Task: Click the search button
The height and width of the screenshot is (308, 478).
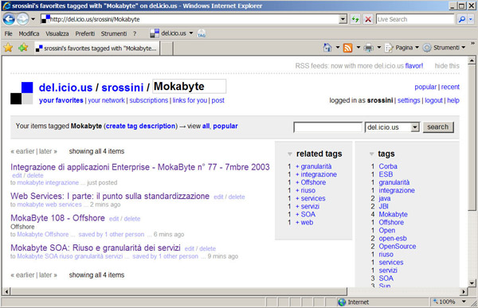Action: 438,127
